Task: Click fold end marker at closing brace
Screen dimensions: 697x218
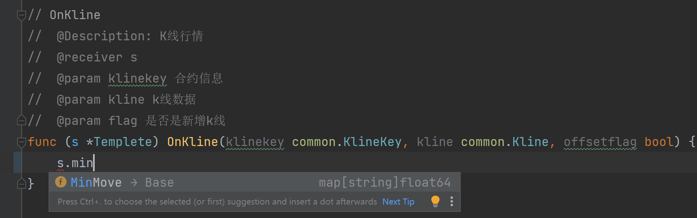Action: tap(21, 184)
